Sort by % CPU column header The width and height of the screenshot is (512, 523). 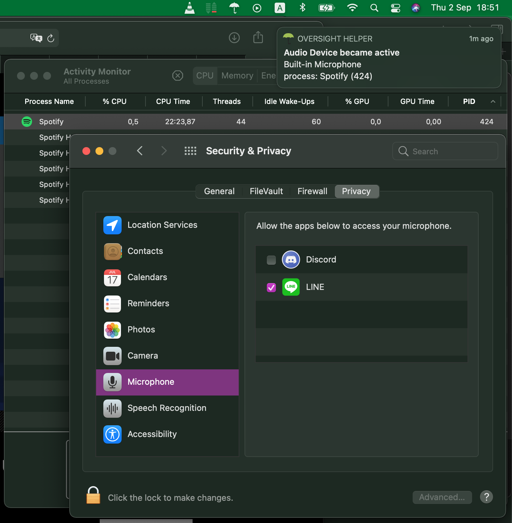(115, 101)
